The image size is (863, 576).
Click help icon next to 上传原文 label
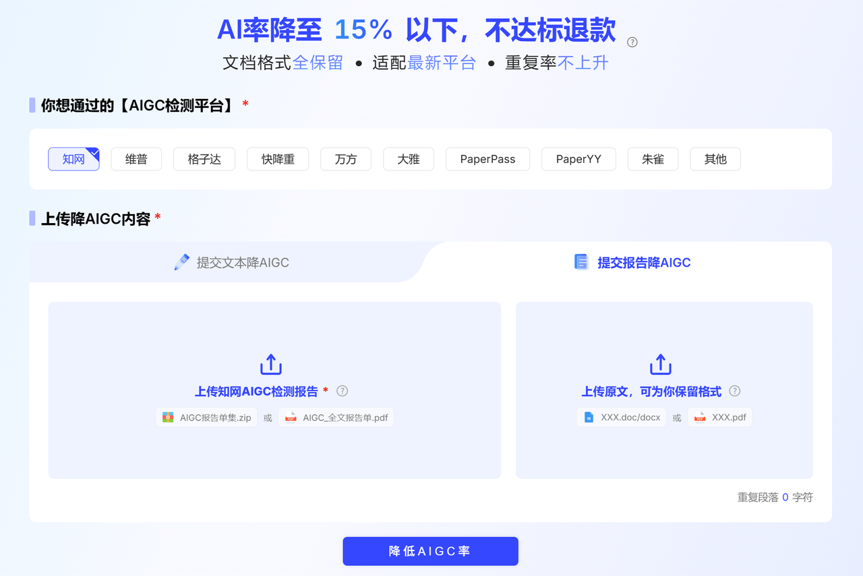click(735, 391)
